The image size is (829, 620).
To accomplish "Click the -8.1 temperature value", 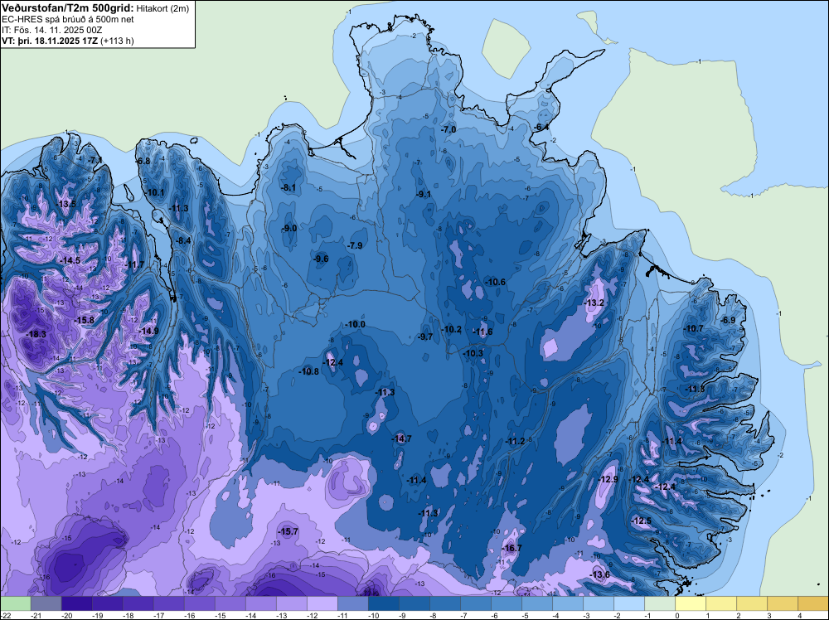I will [x=288, y=187].
